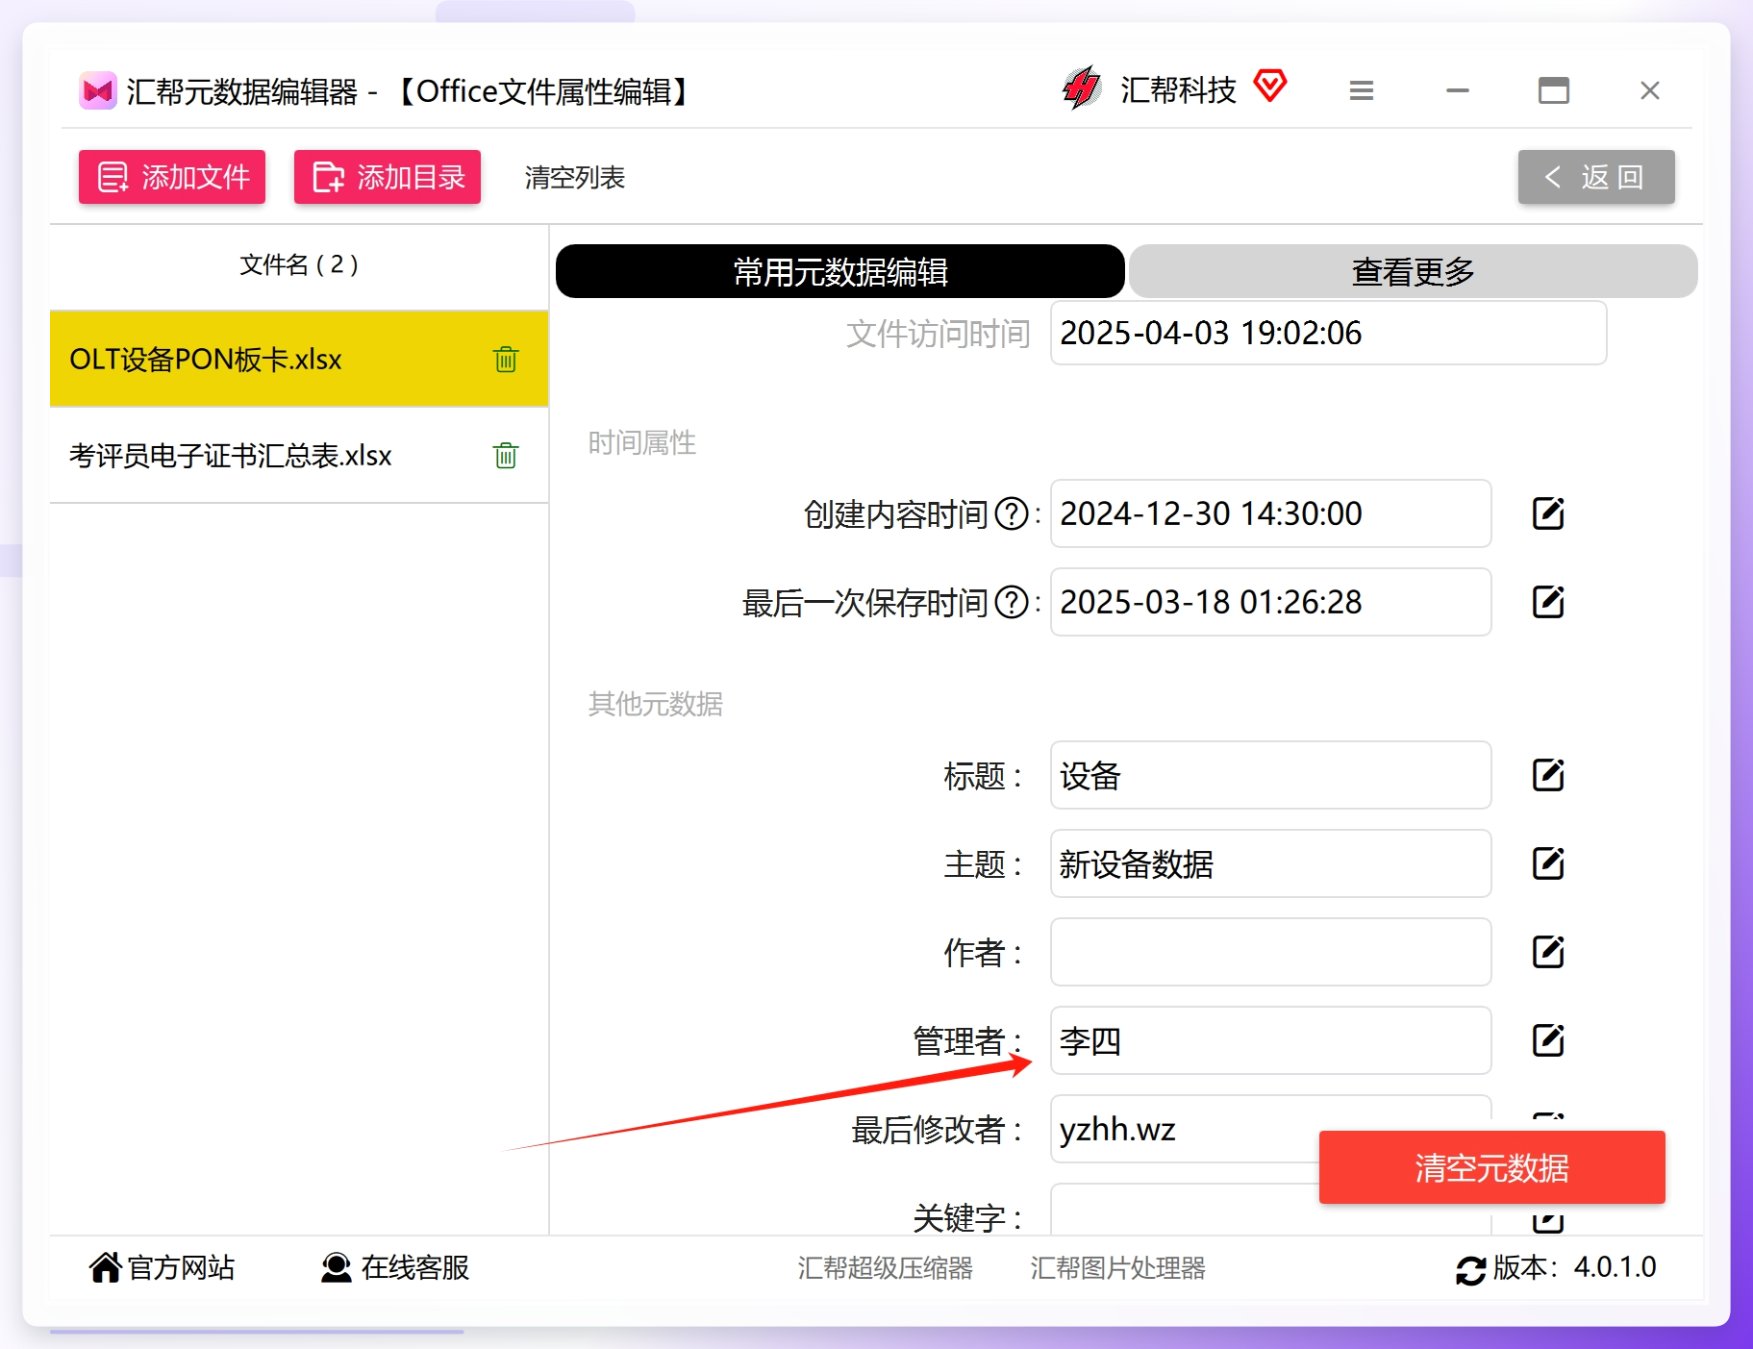Maximize the 汇帮元数据编辑器 window
This screenshot has width=1753, height=1349.
click(x=1554, y=91)
